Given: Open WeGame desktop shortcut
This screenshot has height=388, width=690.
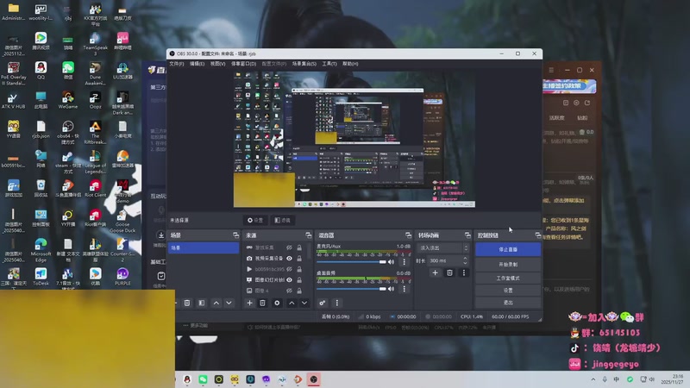Looking at the screenshot, I should pos(68,100).
